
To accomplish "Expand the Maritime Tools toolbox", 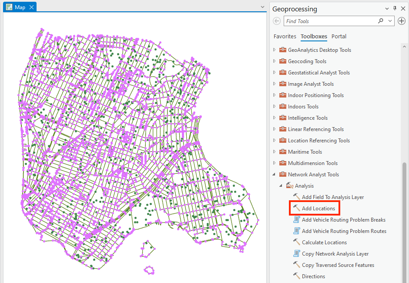I will [274, 152].
